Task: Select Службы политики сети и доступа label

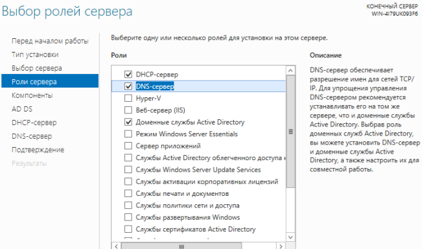Action: coord(187,205)
